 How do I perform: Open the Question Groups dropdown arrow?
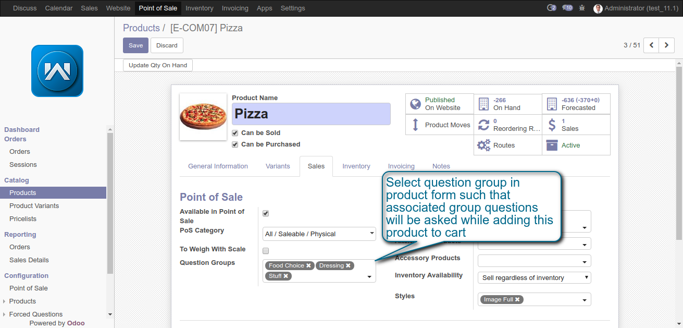coord(369,276)
